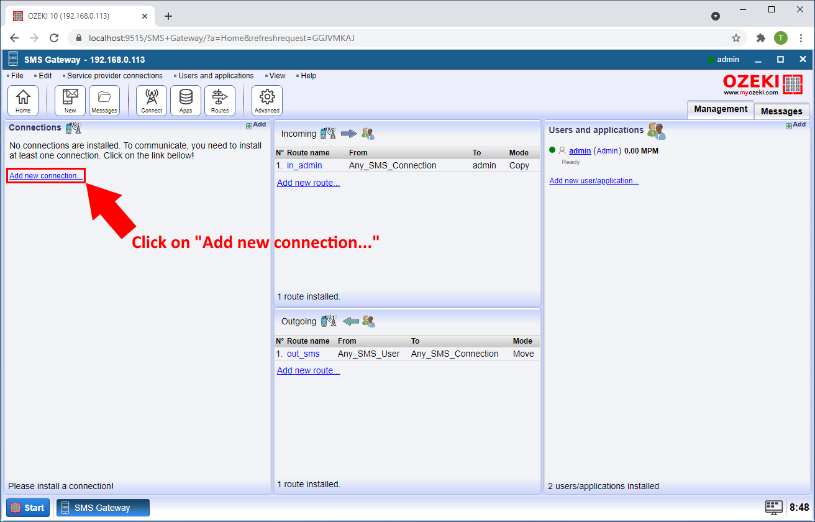Open the Home toolbar button
Viewport: 815px width, 522px height.
click(23, 101)
